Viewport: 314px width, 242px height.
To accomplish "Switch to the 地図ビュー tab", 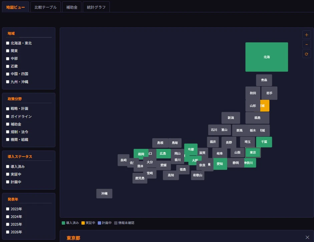I will coord(15,7).
